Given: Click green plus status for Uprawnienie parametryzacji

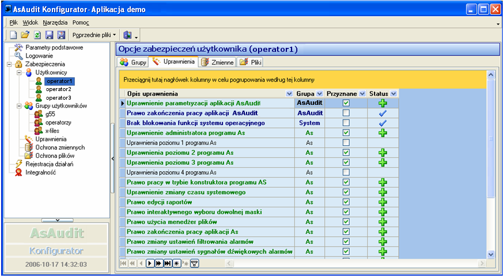Looking at the screenshot, I should coord(383,103).
